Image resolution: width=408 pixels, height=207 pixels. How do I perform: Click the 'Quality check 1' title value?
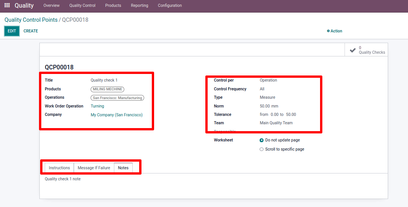click(x=104, y=80)
